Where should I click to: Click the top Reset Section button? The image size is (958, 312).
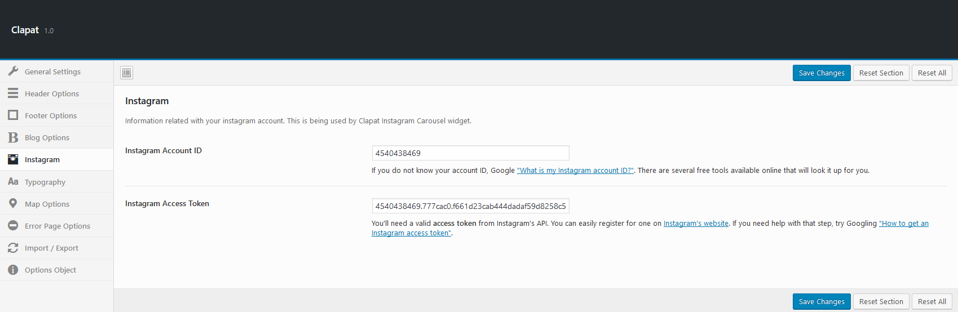[881, 73]
